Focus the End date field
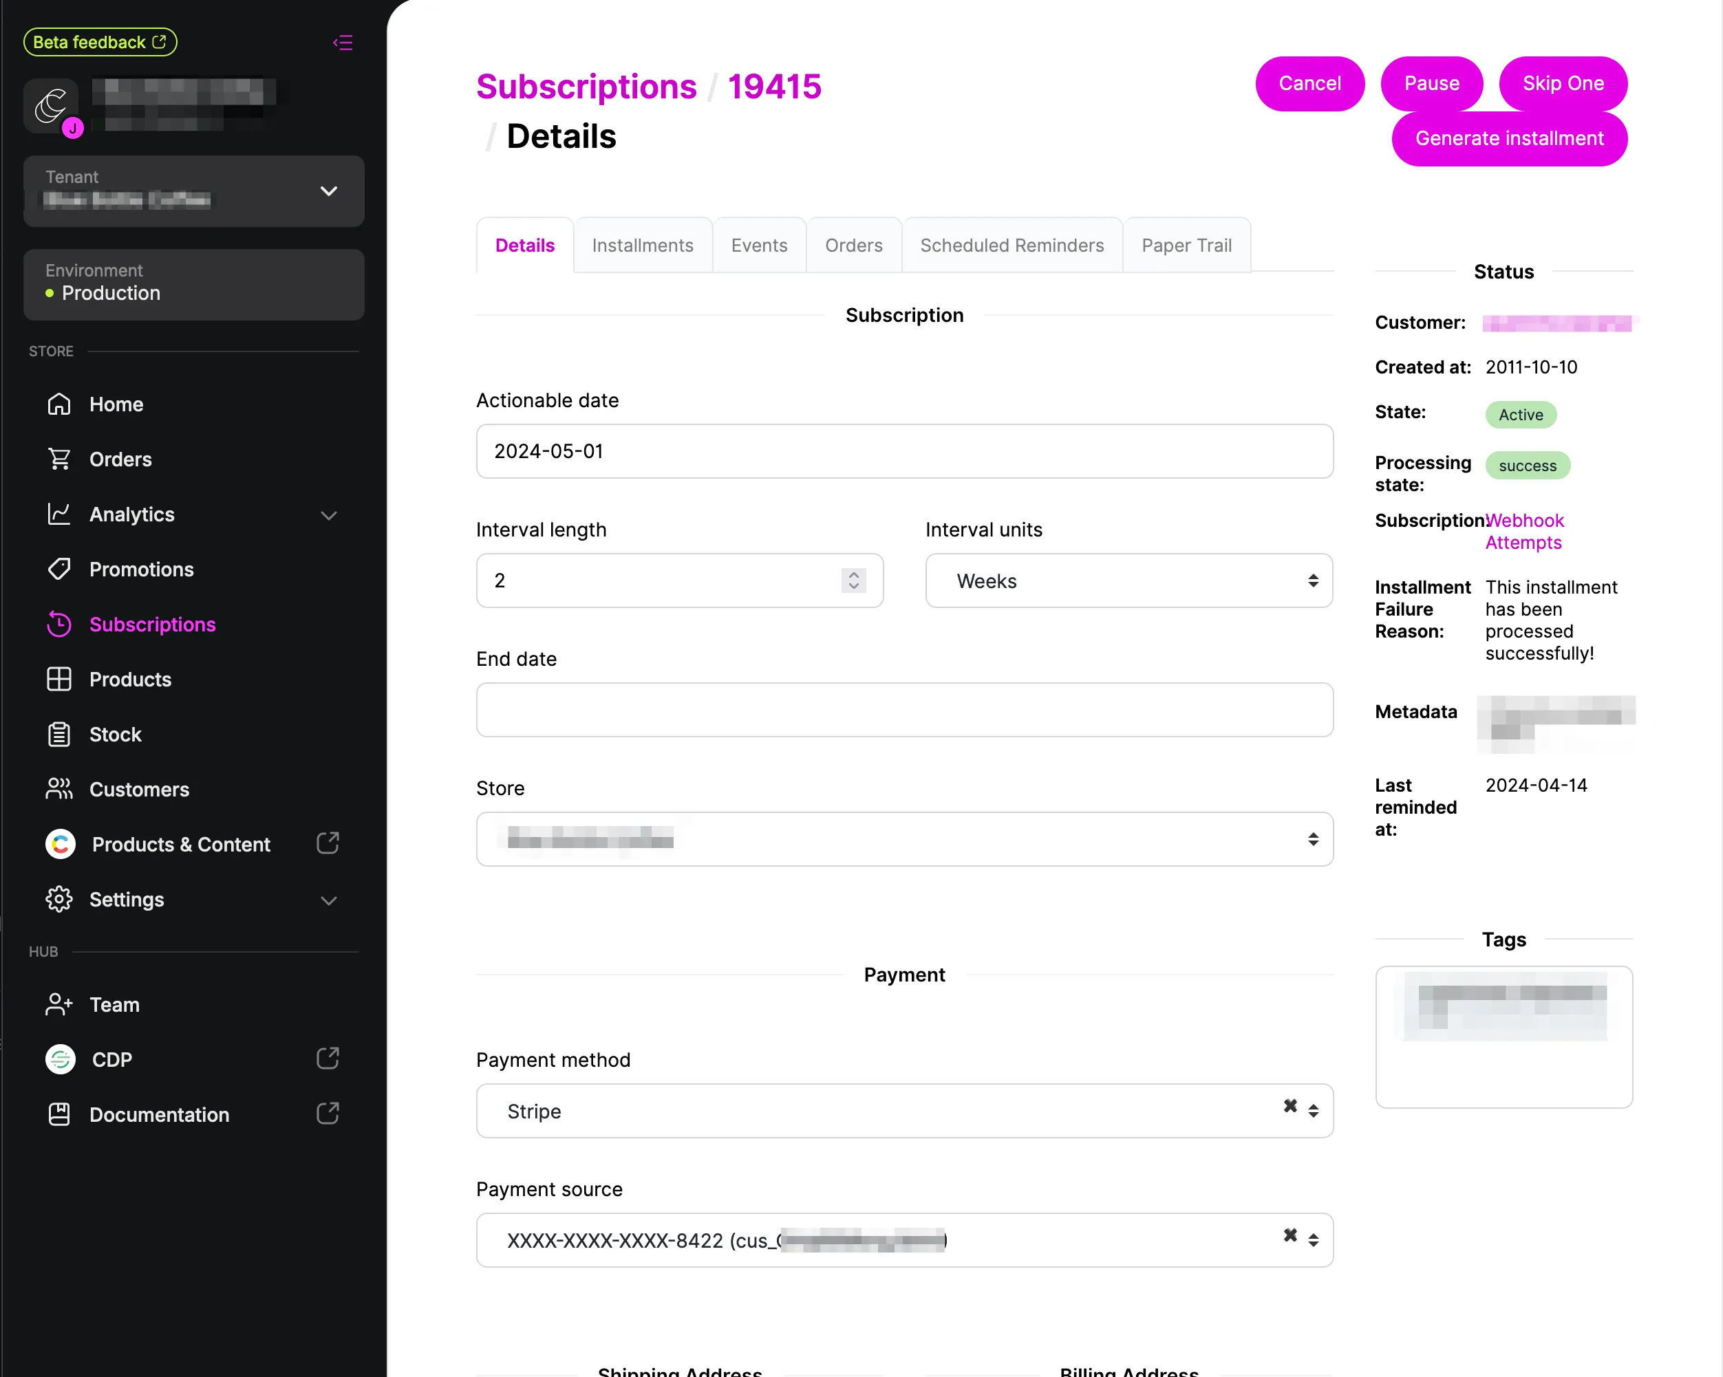1723x1377 pixels. click(905, 710)
